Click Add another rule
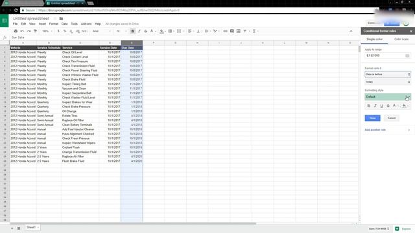The image size is (415, 233). 375,129
